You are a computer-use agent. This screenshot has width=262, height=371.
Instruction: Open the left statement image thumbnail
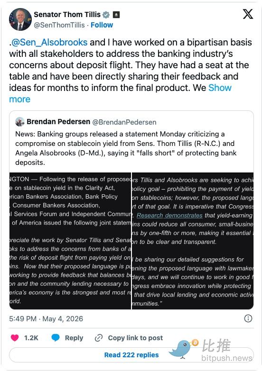[70, 241]
